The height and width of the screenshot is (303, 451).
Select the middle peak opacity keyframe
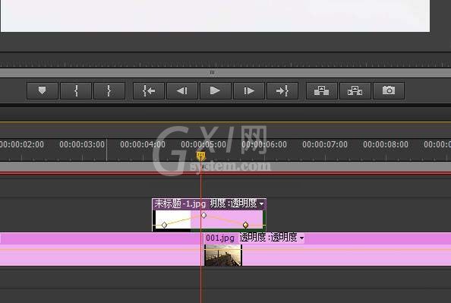click(x=203, y=215)
